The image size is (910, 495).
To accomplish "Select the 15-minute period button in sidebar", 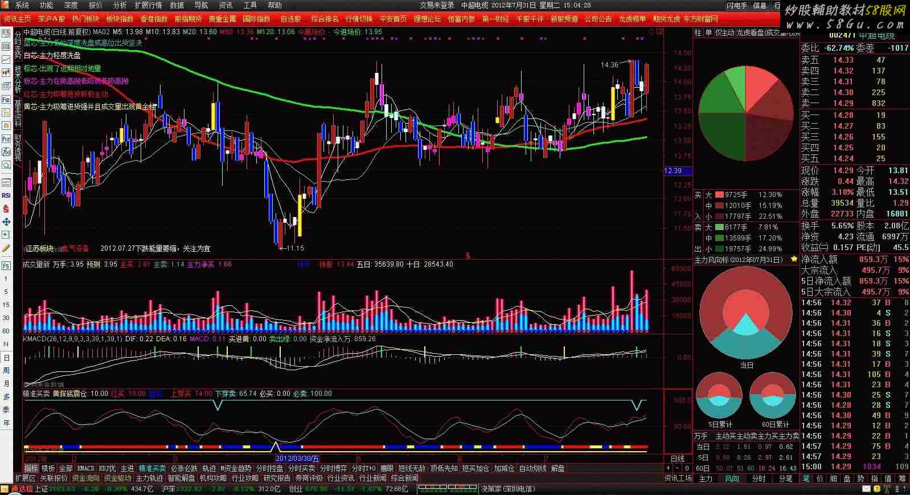I will click(6, 305).
